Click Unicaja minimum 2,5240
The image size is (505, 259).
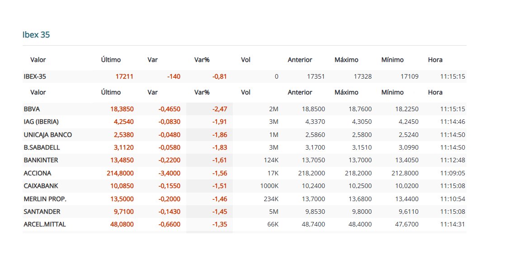click(x=409, y=135)
